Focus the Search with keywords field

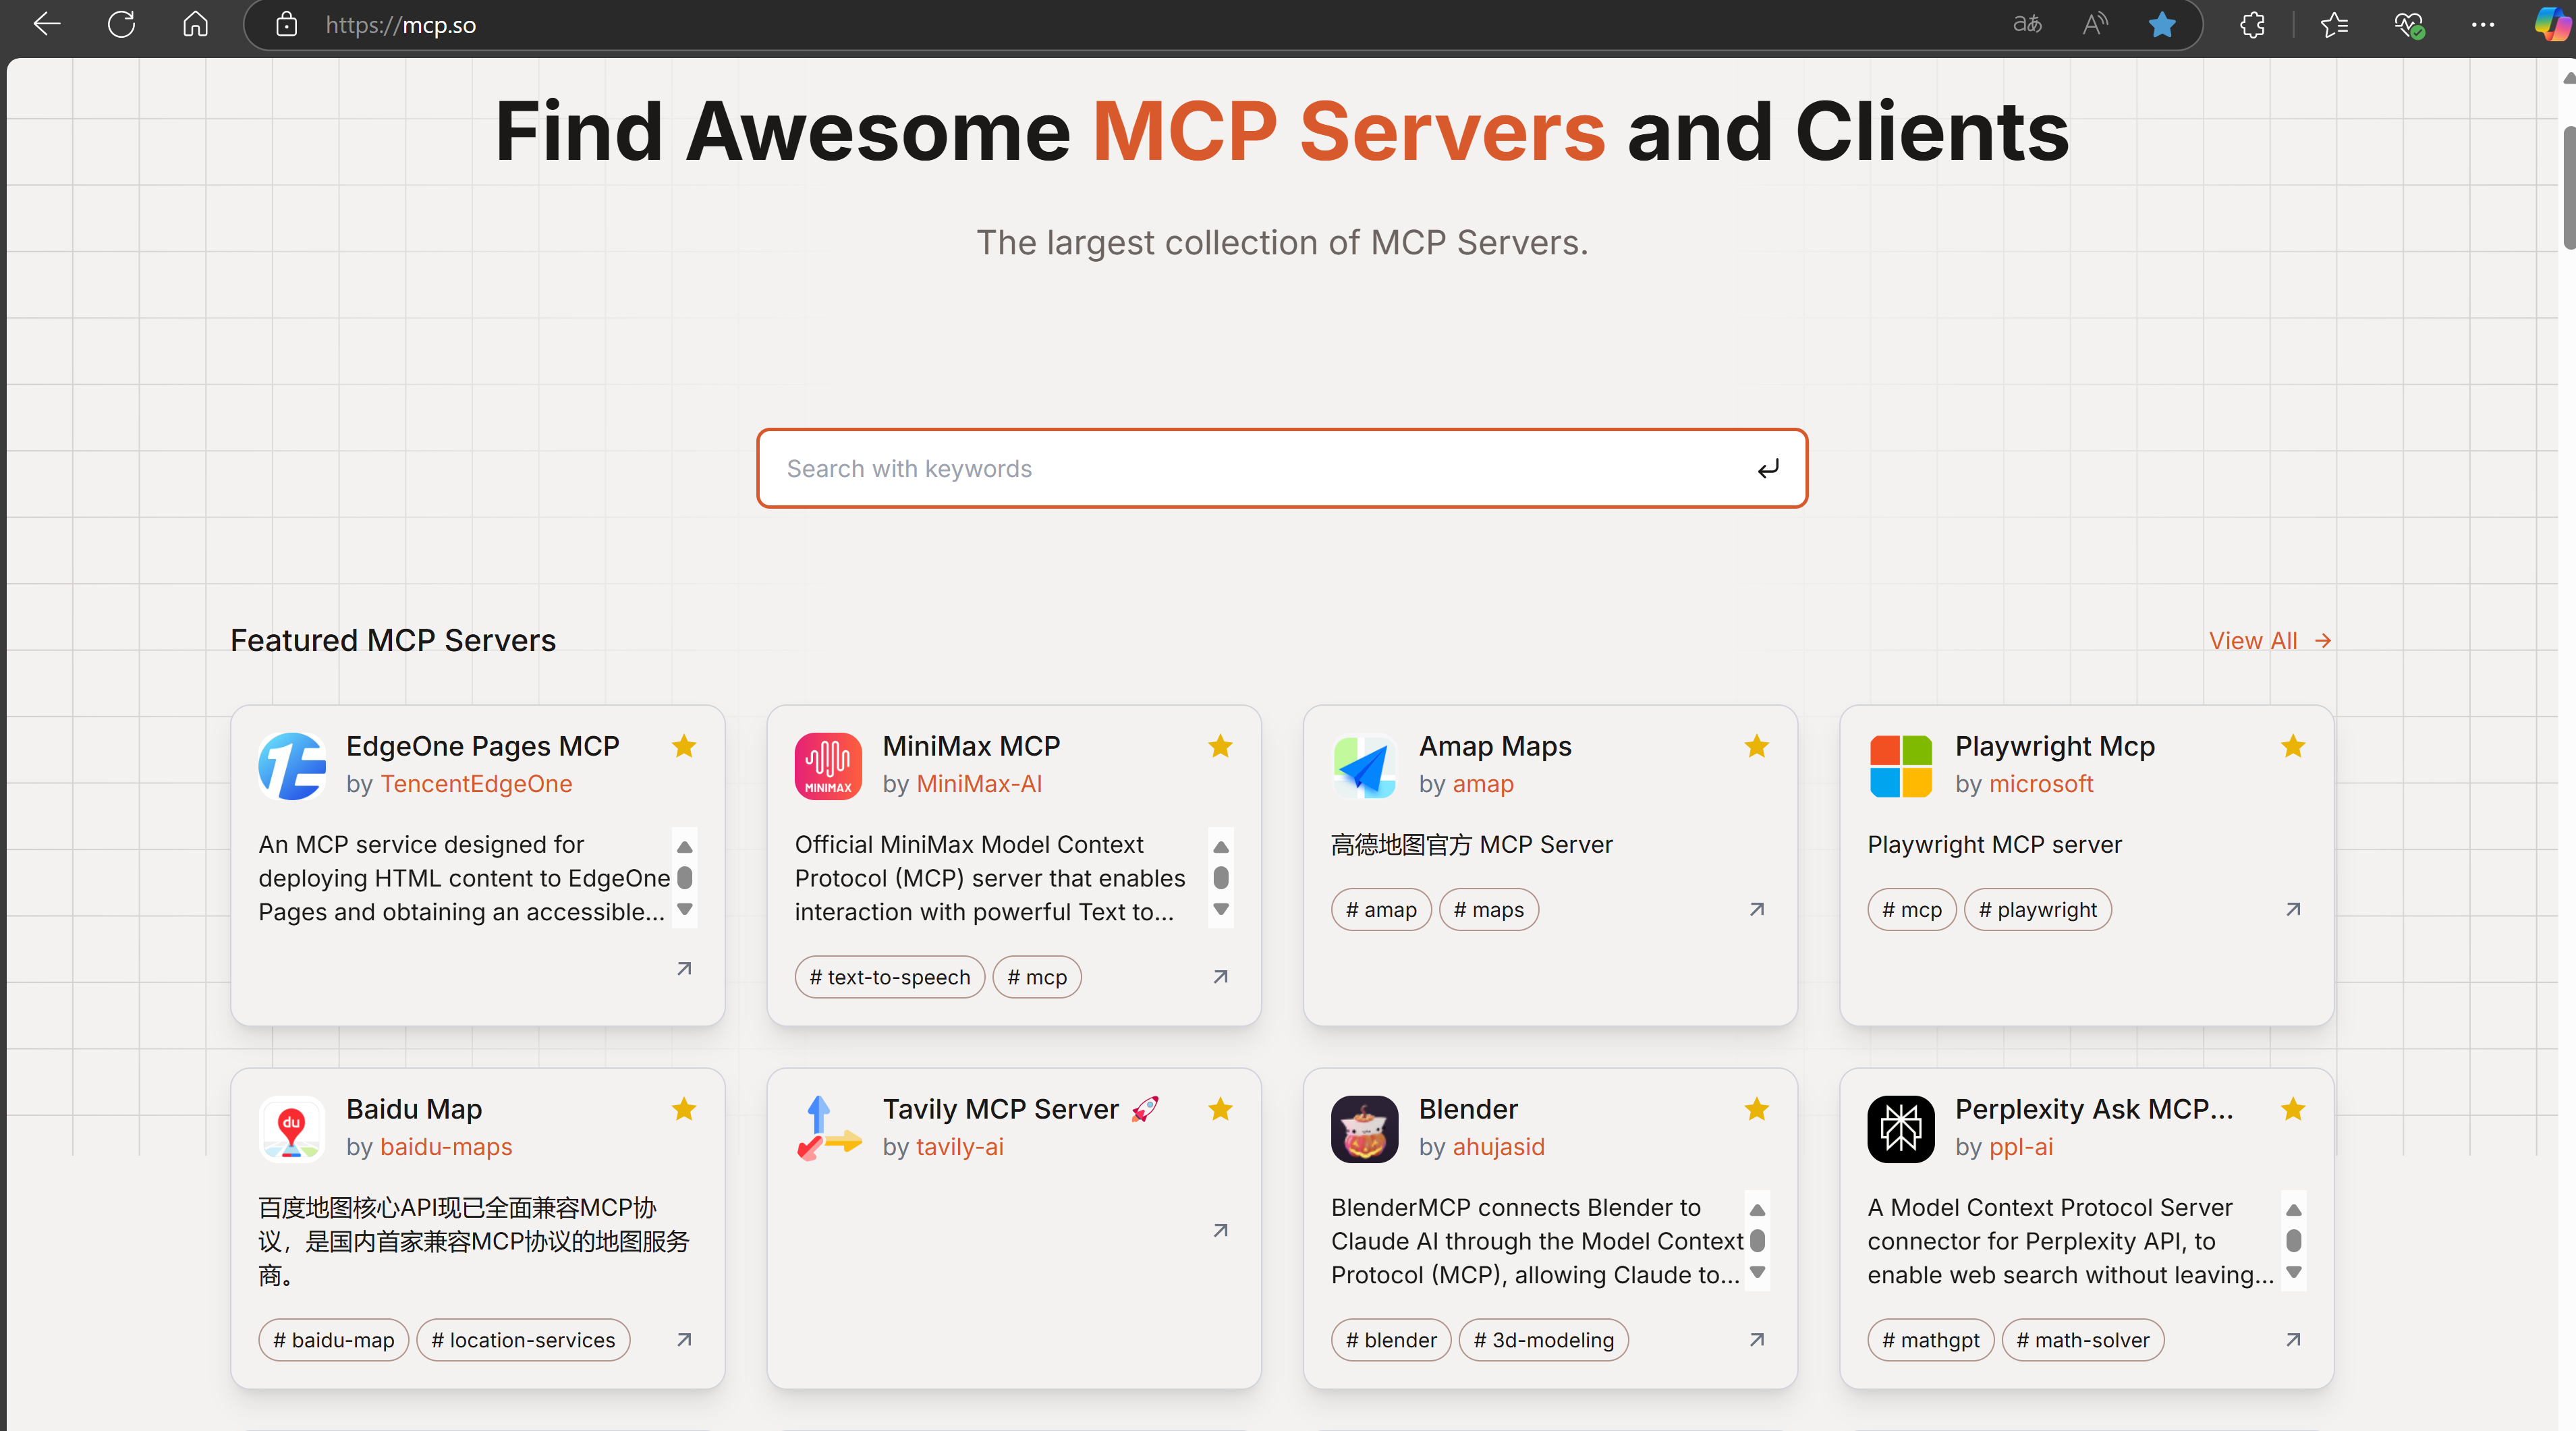coord(1282,468)
